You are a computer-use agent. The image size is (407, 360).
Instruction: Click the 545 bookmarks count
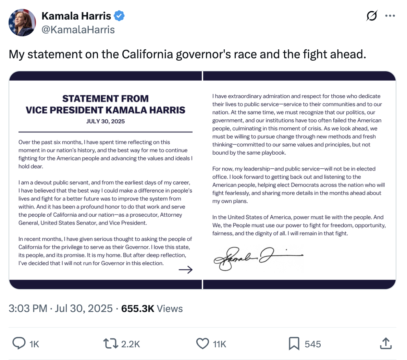click(x=313, y=344)
